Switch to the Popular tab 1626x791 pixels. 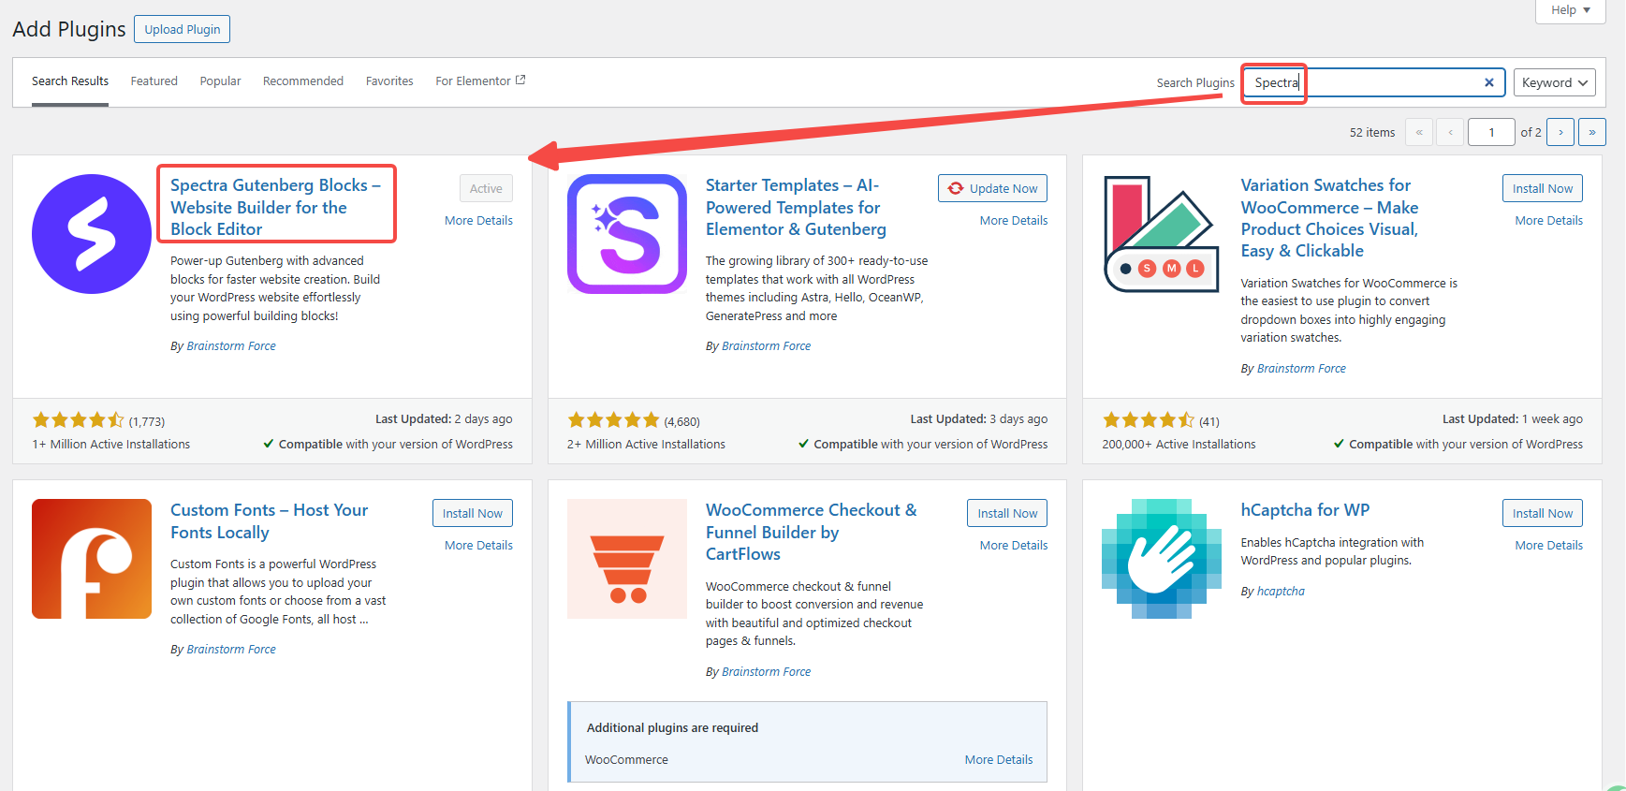[220, 81]
